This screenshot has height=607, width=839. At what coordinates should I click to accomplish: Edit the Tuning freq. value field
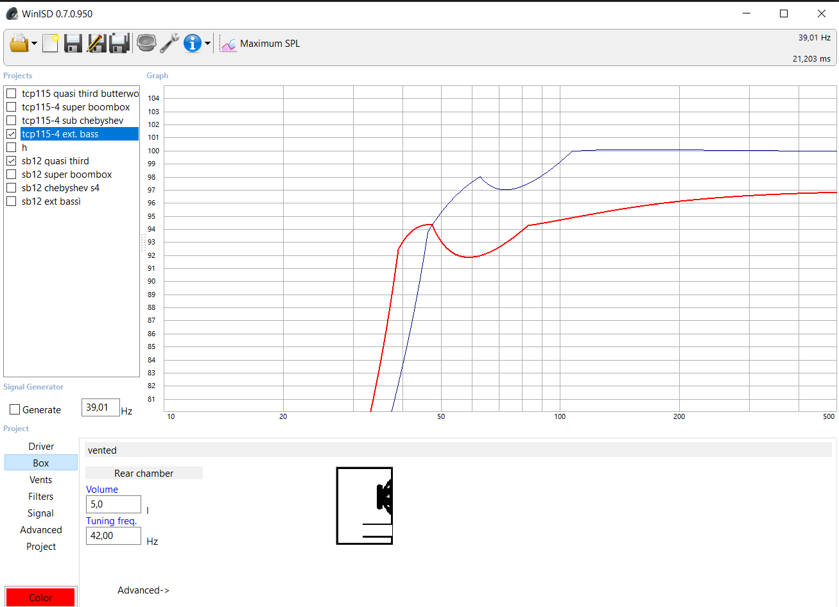point(114,536)
